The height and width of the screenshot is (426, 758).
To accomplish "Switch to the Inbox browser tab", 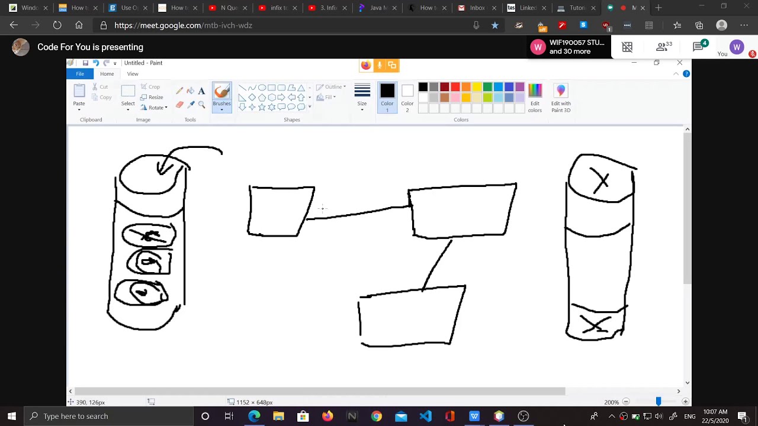I will [x=477, y=8].
